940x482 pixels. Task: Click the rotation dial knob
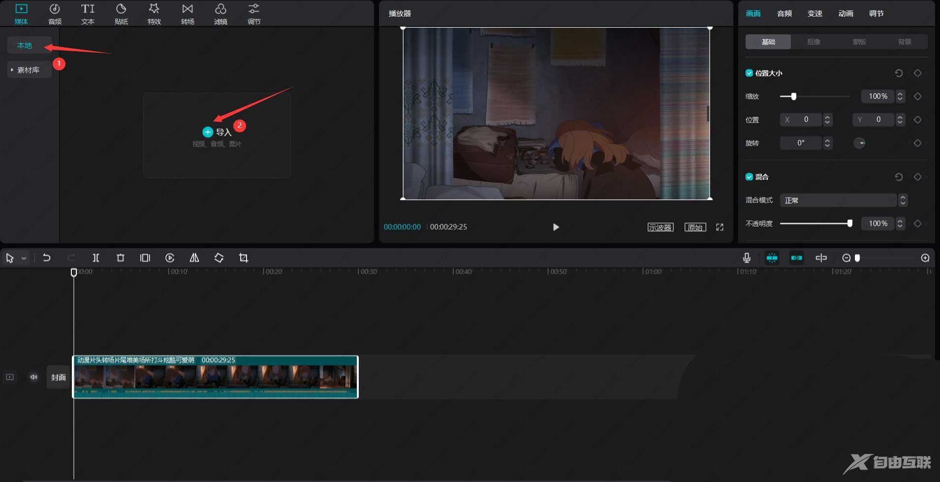[859, 143]
